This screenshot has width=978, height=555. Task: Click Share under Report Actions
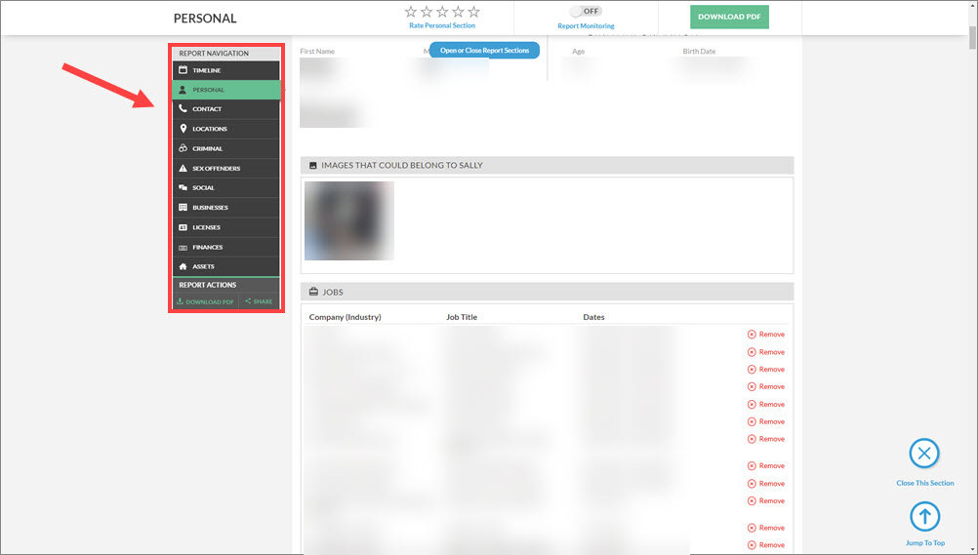(x=259, y=301)
